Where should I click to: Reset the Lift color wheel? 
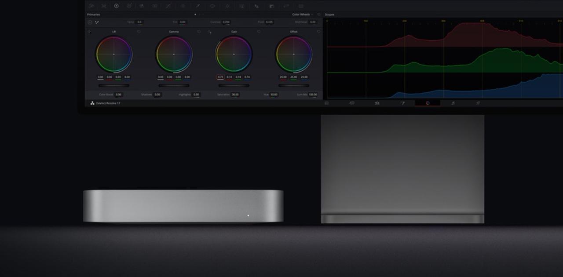point(139,31)
